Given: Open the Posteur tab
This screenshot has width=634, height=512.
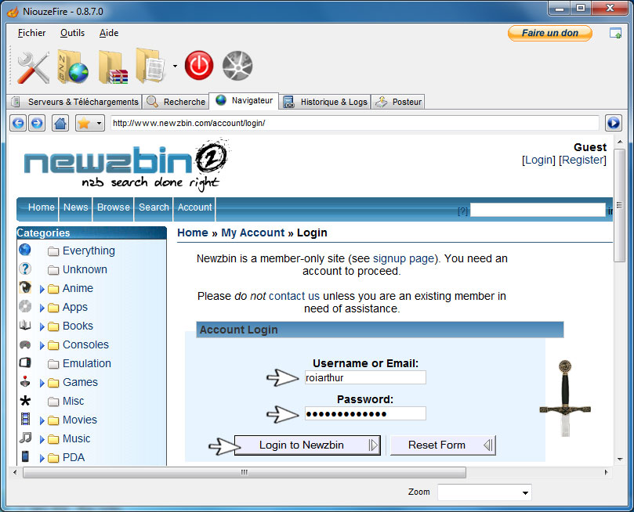Looking at the screenshot, I should click(x=398, y=102).
